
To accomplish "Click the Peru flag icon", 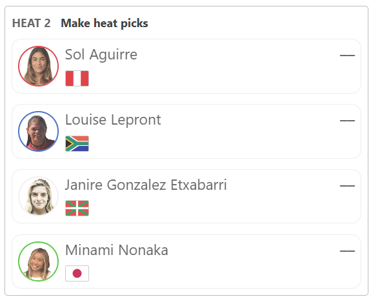I will (x=77, y=78).
